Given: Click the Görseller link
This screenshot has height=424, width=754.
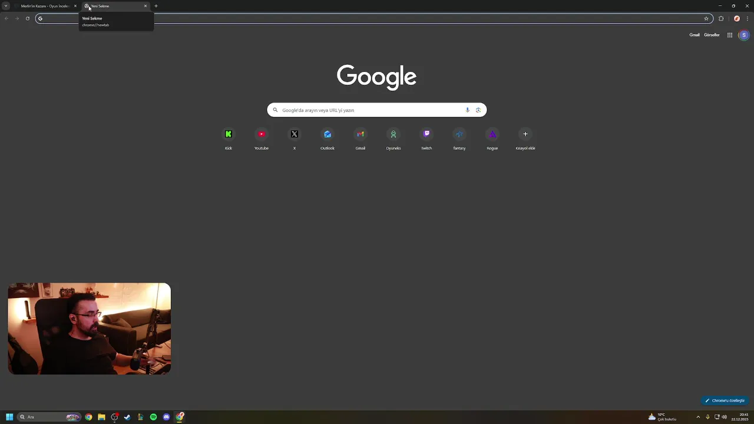Looking at the screenshot, I should click(712, 35).
